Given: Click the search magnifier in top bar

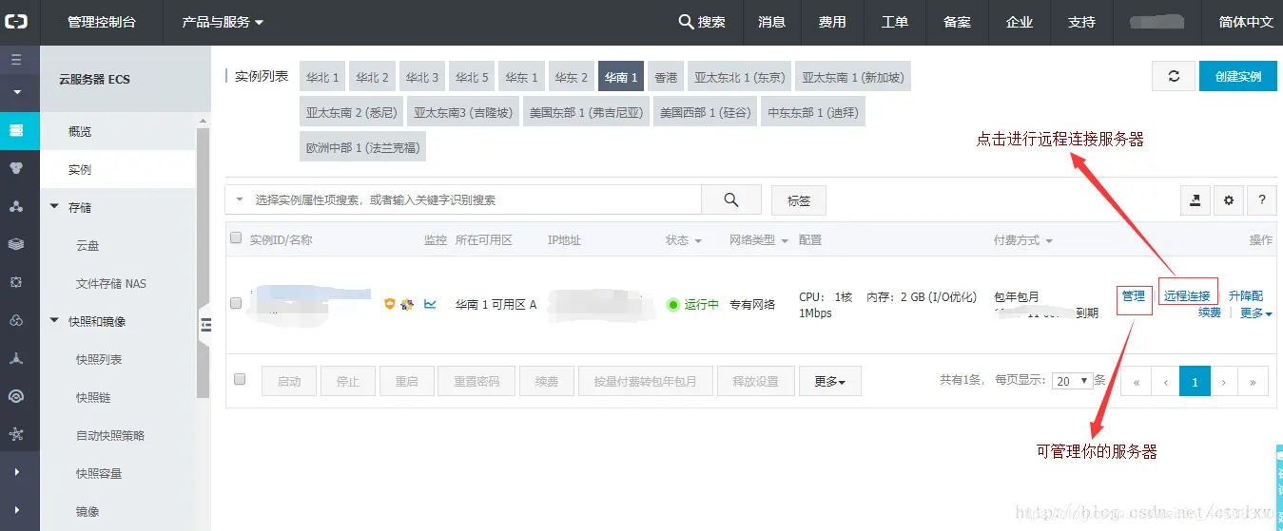Looking at the screenshot, I should (x=685, y=22).
